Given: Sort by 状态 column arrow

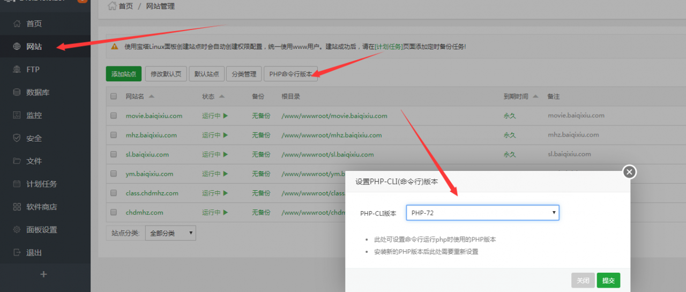Looking at the screenshot, I should click(x=222, y=96).
